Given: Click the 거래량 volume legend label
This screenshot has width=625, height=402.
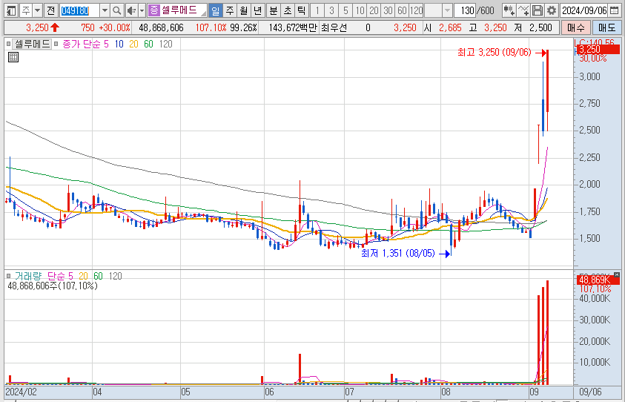Looking at the screenshot, I should point(28,276).
